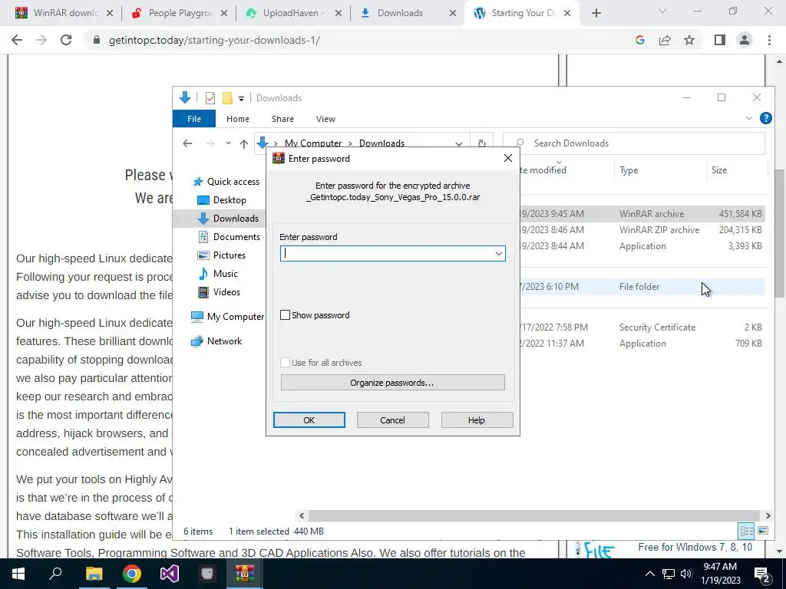The height and width of the screenshot is (589, 786).
Task: Open Chrome profile avatar
Action: (x=745, y=40)
